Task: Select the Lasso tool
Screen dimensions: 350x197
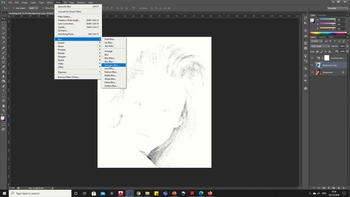Action: [x=3, y=28]
